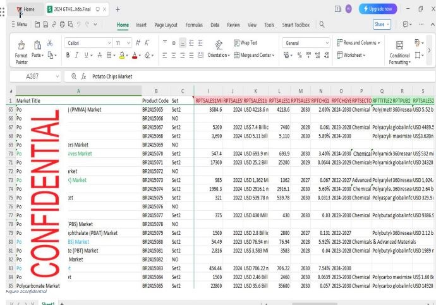Open the Formulas tab

point(194,25)
